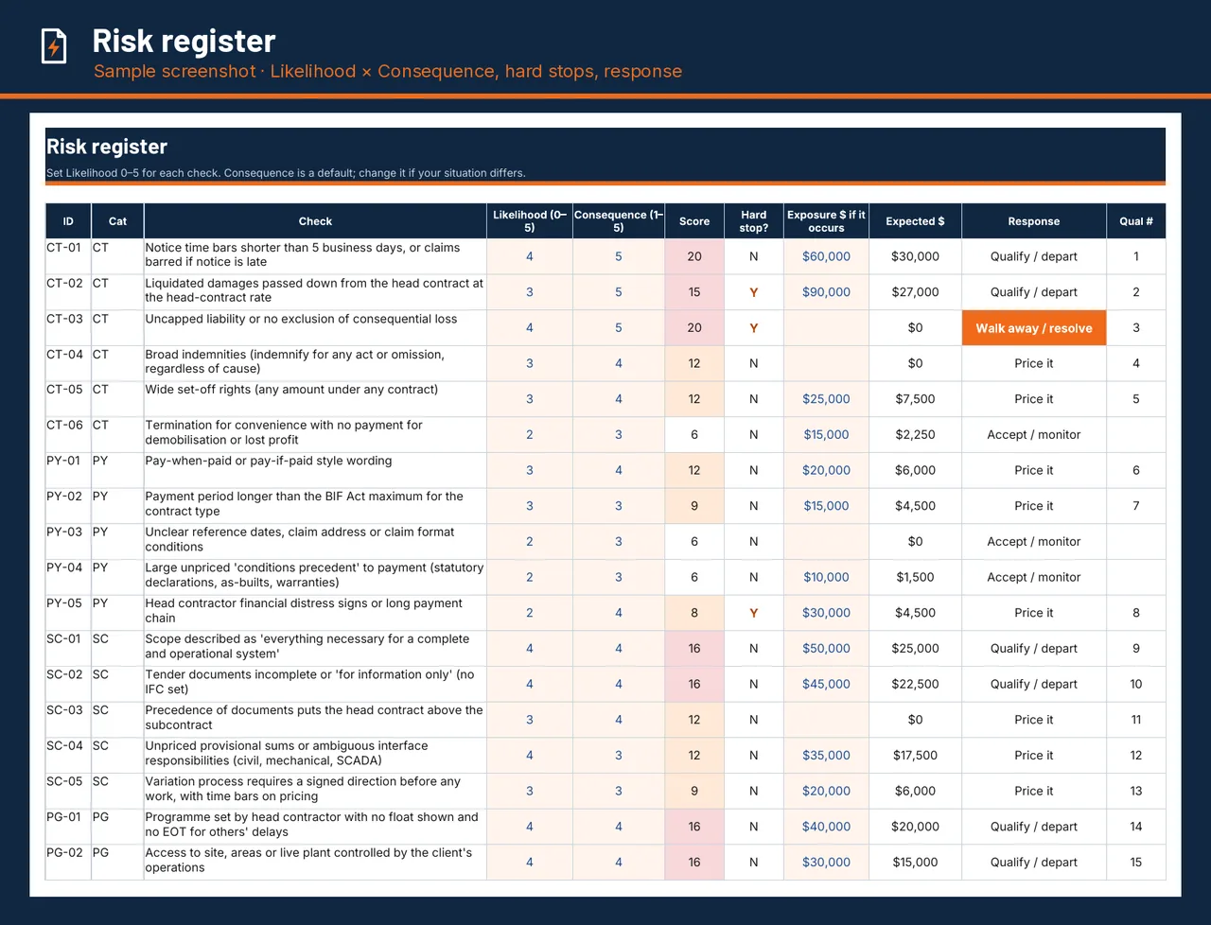1211x925 pixels.
Task: Click the PY-01 ID cell
Action: coord(68,470)
